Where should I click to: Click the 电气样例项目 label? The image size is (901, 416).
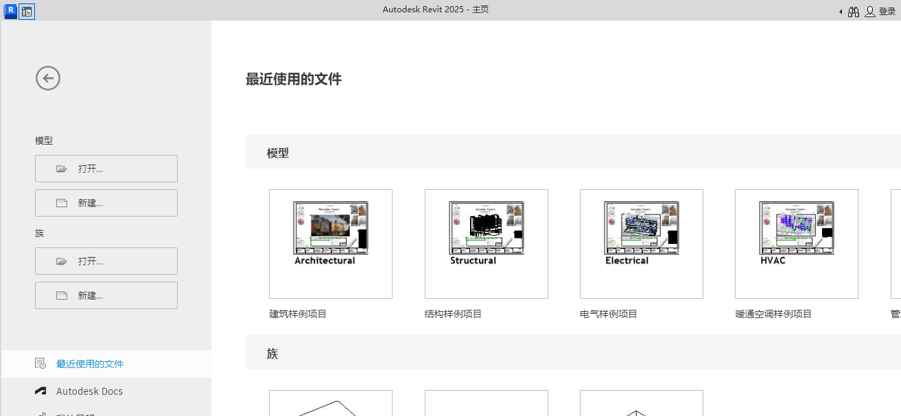pyautogui.click(x=609, y=314)
